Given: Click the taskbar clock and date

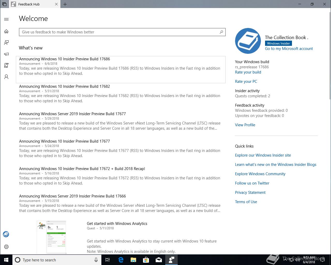Looking at the screenshot, I should (x=309, y=260).
